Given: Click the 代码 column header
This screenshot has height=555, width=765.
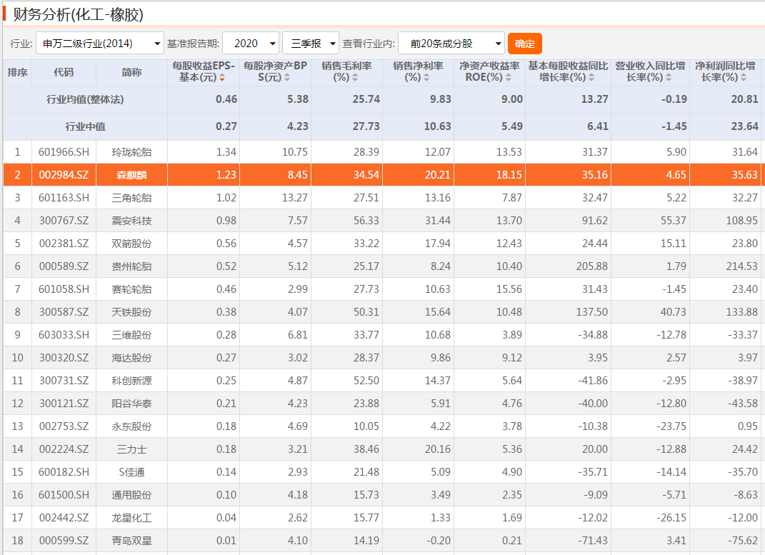Looking at the screenshot, I should coord(64,72).
